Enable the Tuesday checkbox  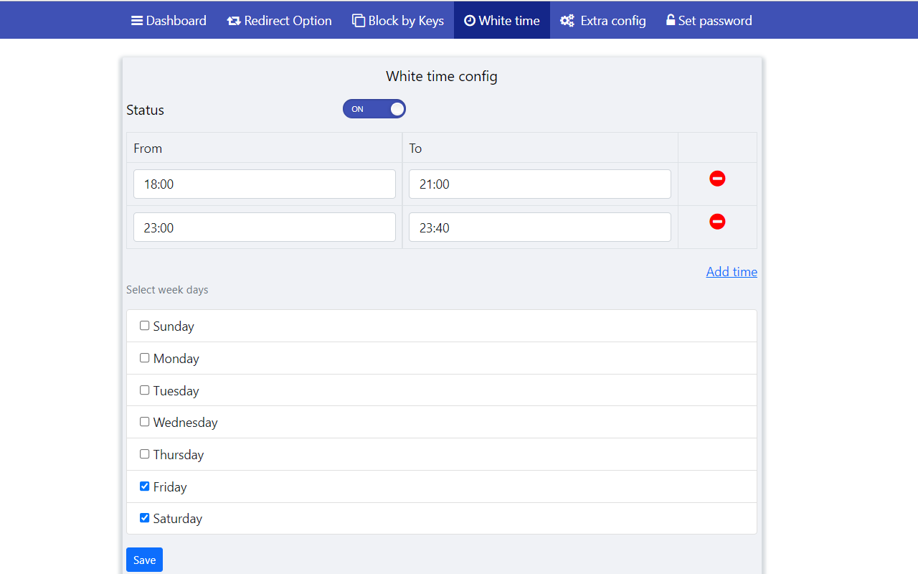pos(145,390)
